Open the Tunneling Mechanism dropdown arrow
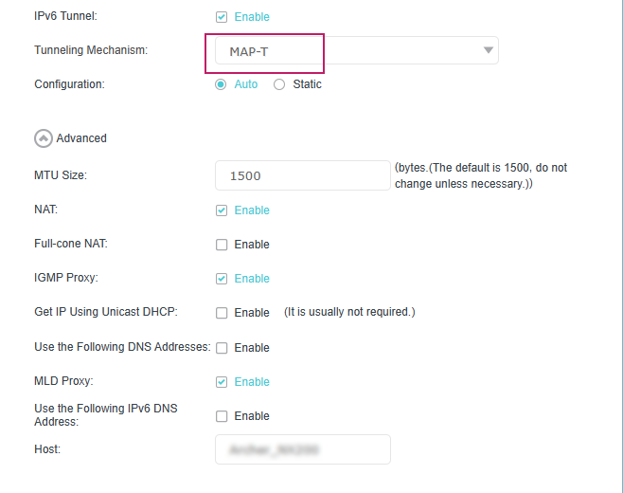 tap(488, 50)
